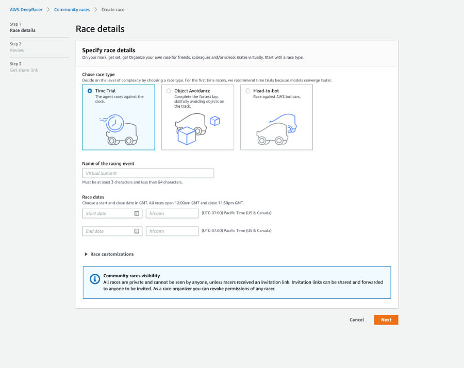Click the Community races visibility heading
The width and height of the screenshot is (464, 368).
pyautogui.click(x=131, y=275)
